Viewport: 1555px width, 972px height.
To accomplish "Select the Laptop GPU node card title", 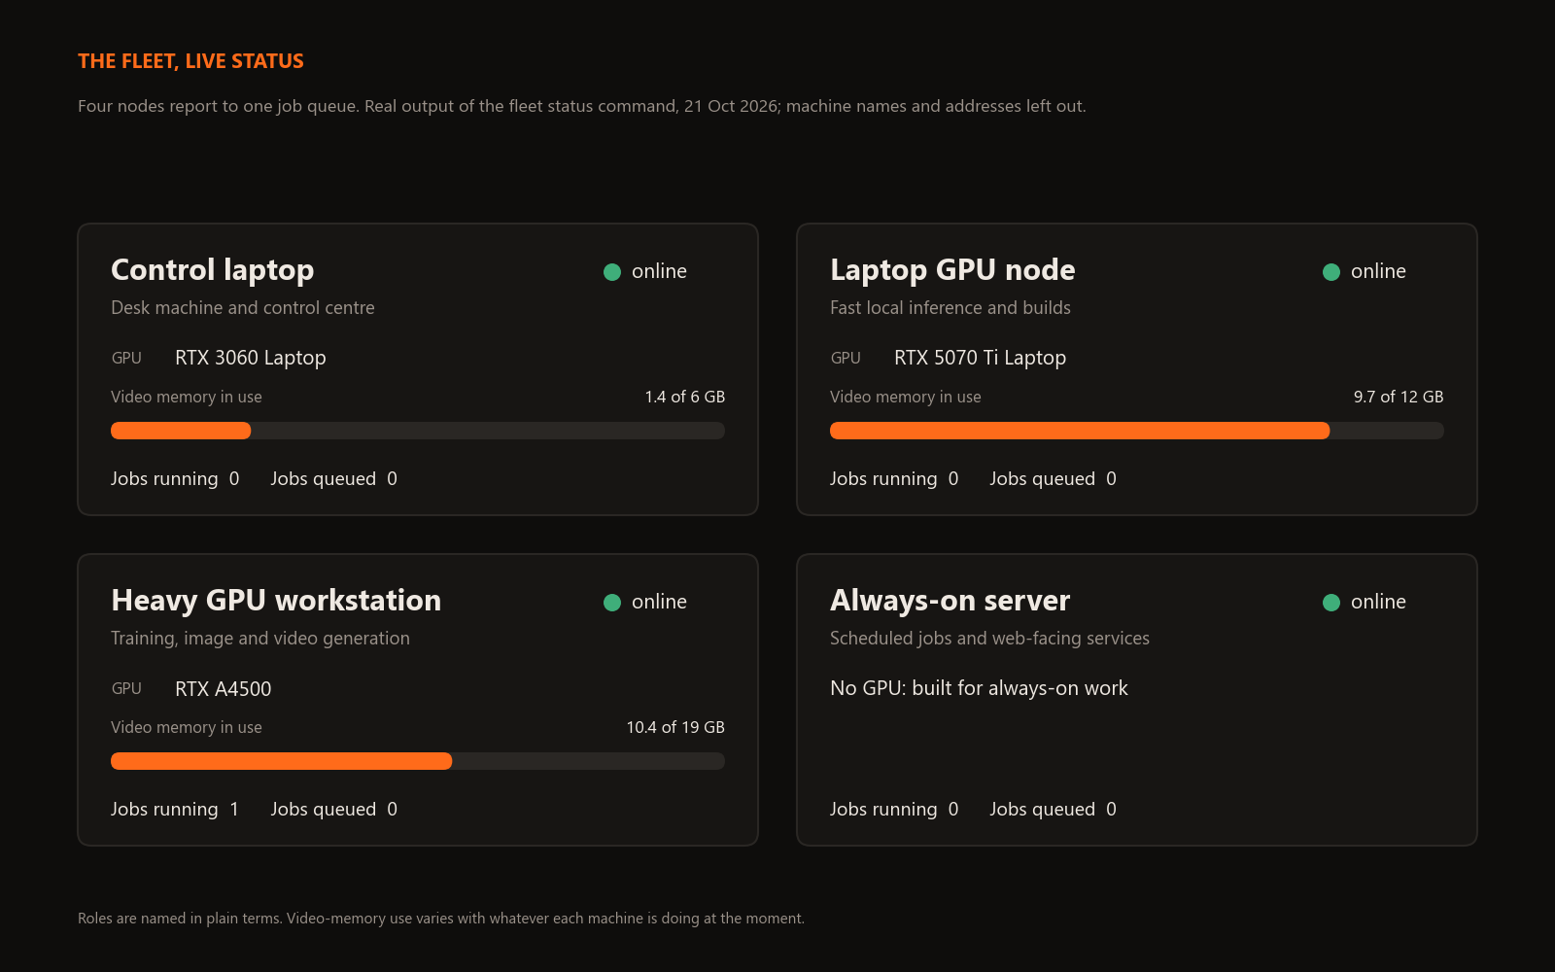I will 952,270.
